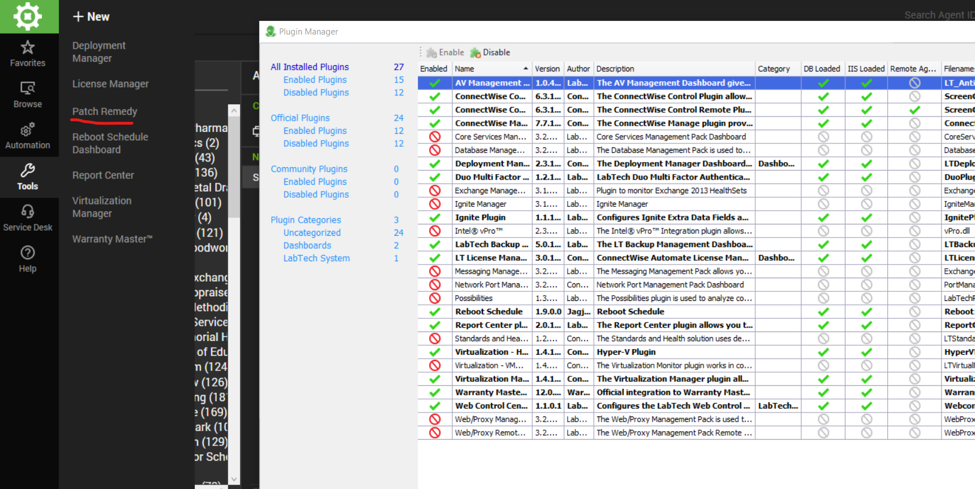Sort by Version column header
Screen dimensions: 975x489
(548, 69)
